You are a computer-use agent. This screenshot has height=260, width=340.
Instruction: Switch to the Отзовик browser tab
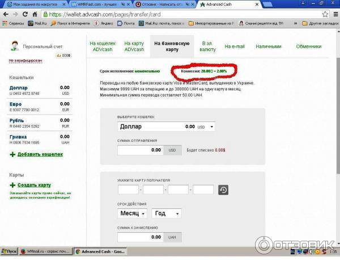[161, 4]
